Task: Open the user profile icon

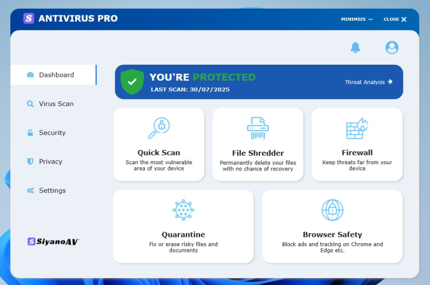Action: click(x=392, y=47)
